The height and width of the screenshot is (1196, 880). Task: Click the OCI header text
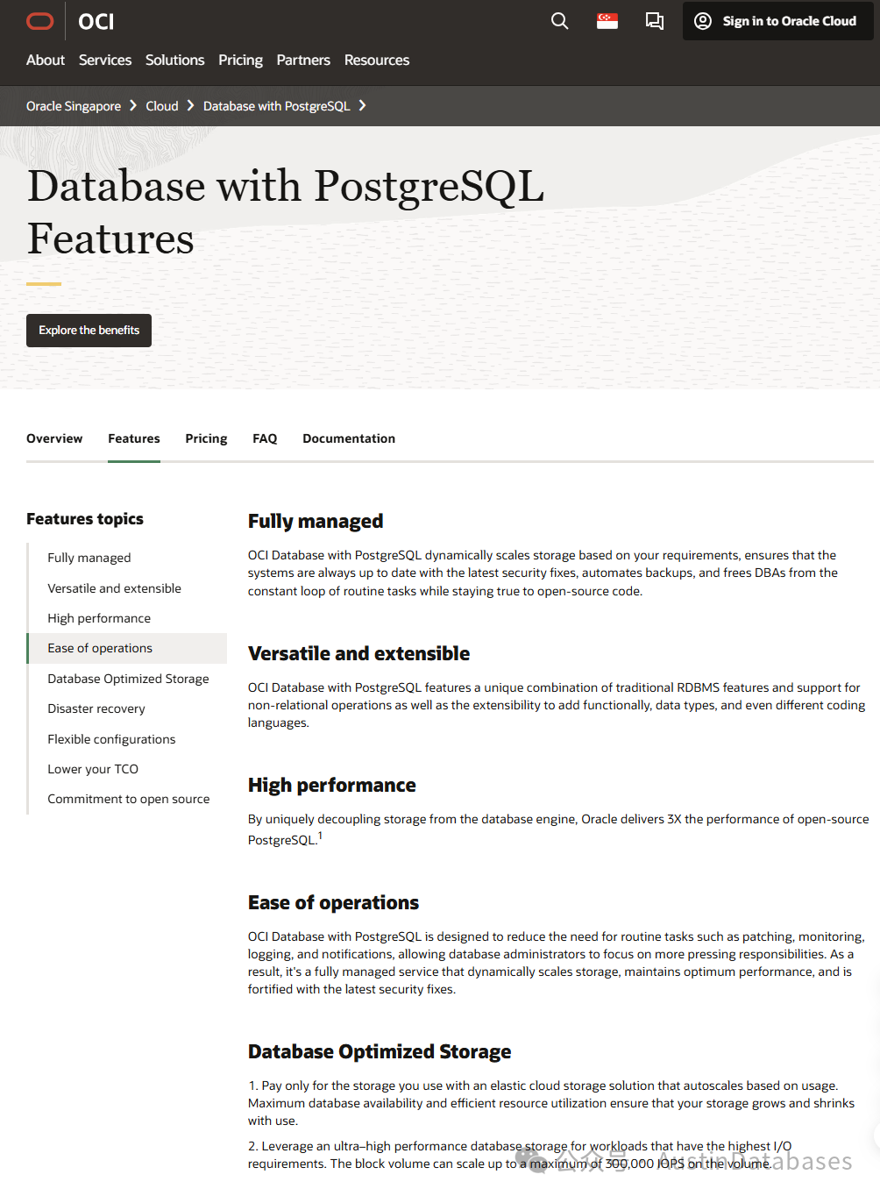click(x=96, y=22)
